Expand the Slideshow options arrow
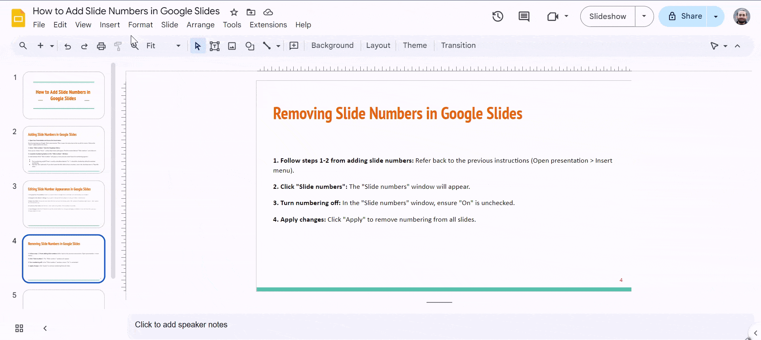This screenshot has height=340, width=761. 644,16
